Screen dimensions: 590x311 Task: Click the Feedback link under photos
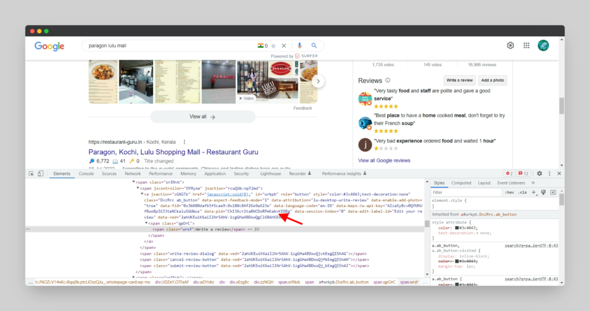click(x=302, y=108)
